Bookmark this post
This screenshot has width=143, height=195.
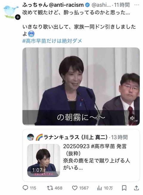tap(124, 188)
